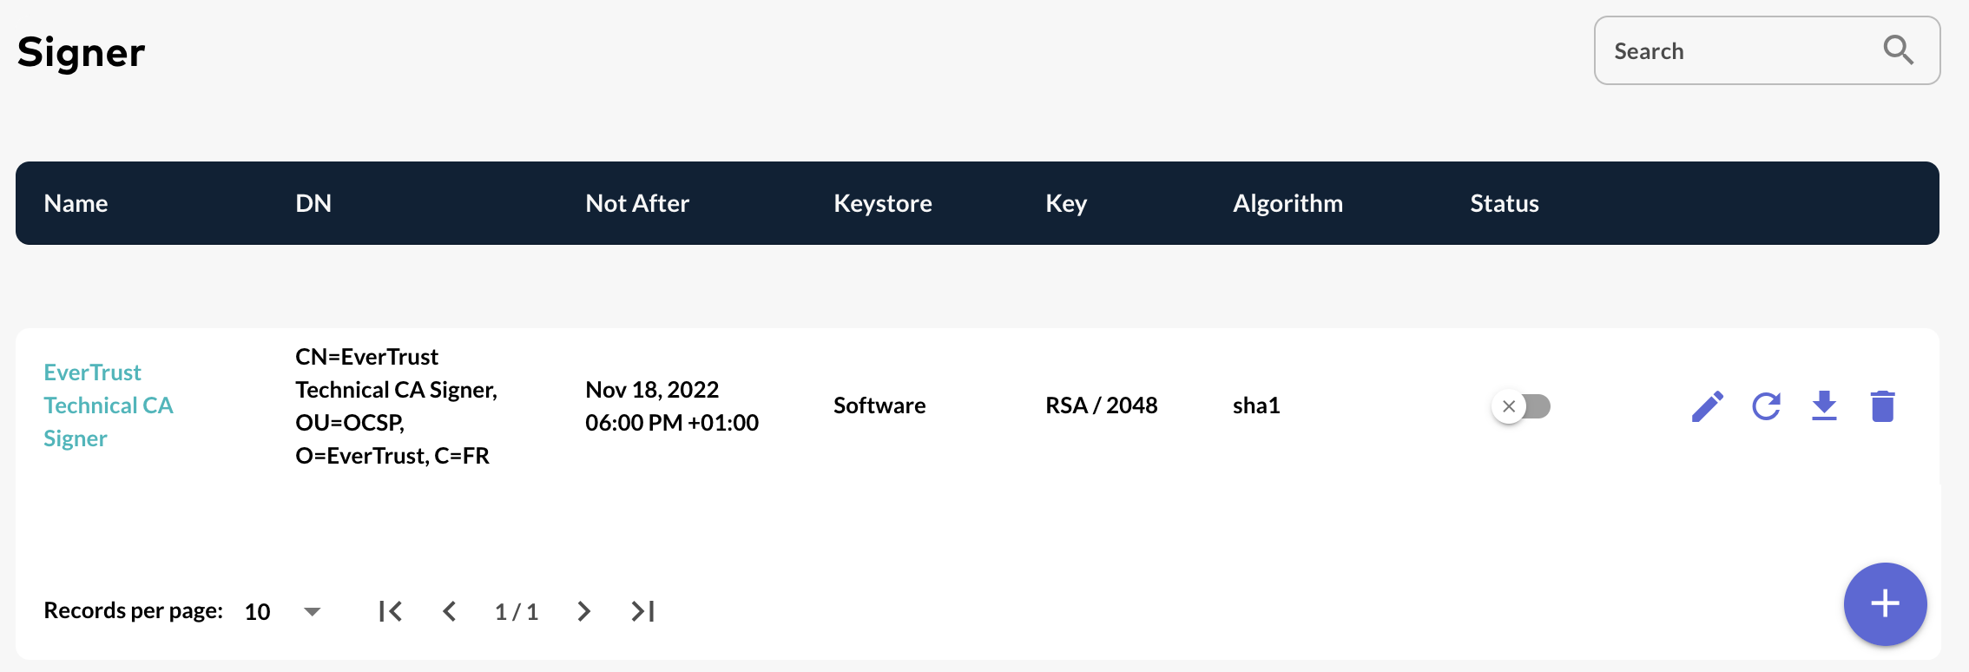Sort by the Name column header
Image resolution: width=1969 pixels, height=672 pixels.
(76, 202)
